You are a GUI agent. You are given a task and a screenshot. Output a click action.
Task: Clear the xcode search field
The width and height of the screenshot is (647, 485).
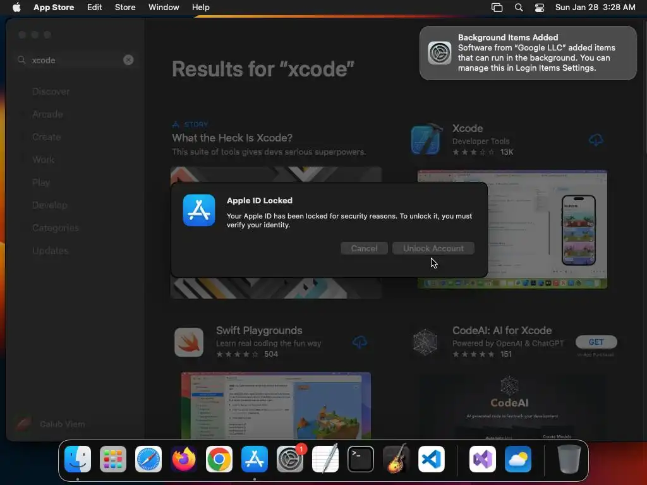[x=128, y=60]
